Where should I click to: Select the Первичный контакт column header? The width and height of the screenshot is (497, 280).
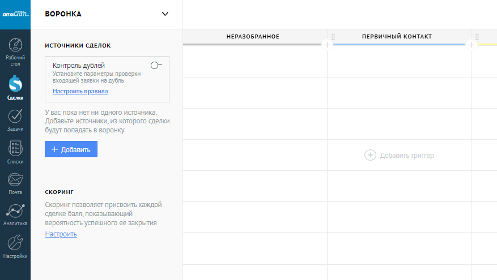click(397, 37)
